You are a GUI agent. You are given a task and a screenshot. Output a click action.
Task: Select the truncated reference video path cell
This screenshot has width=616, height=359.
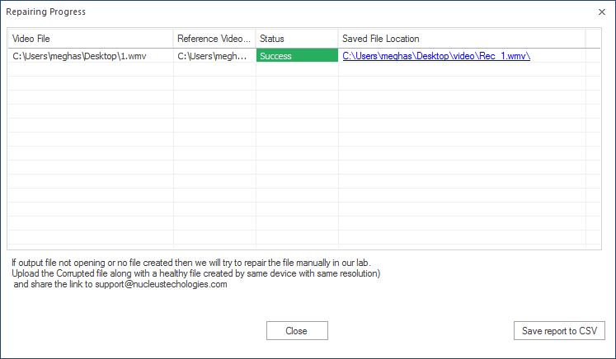pos(214,56)
